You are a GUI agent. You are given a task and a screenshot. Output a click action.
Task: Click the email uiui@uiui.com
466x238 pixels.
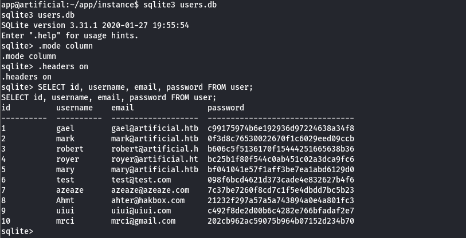point(140,211)
